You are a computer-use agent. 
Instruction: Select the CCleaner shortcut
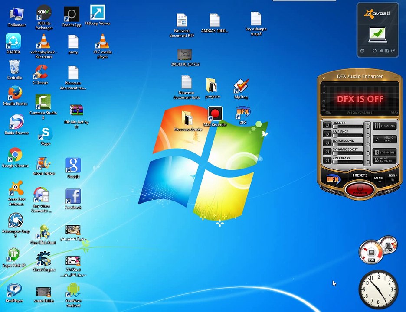(x=40, y=75)
